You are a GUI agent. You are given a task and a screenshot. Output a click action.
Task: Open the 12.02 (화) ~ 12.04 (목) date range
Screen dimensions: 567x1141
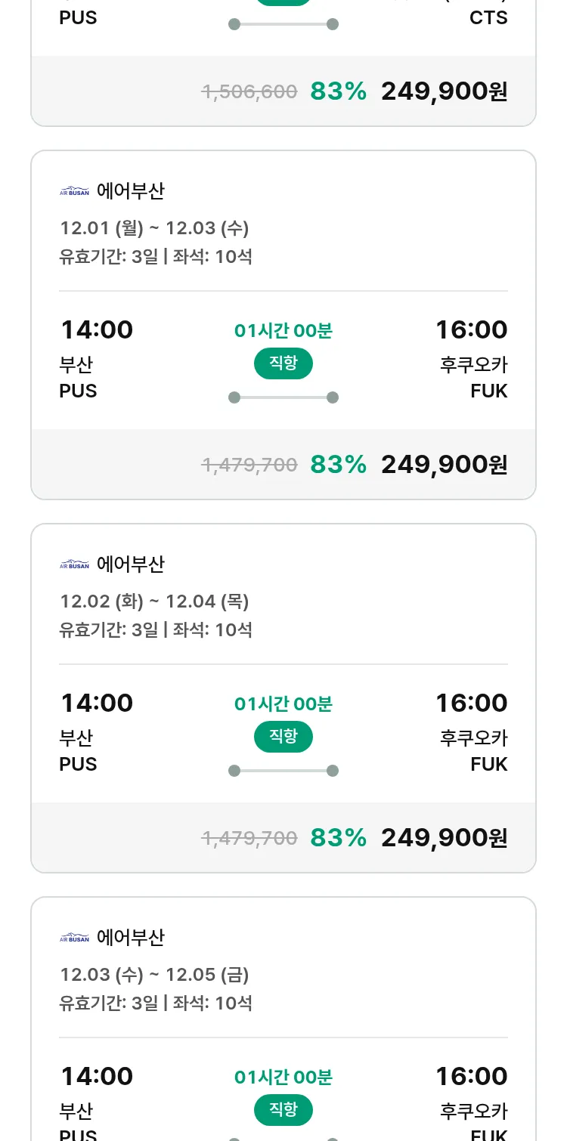click(154, 601)
